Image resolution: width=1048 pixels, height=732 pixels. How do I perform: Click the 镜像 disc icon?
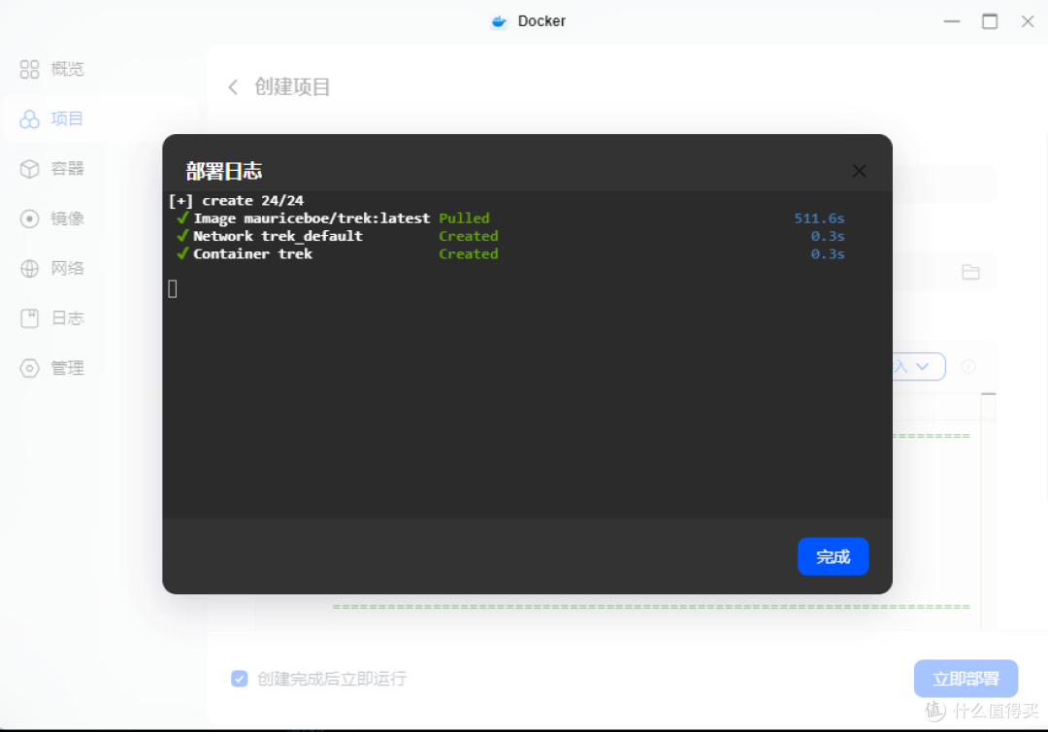click(29, 218)
